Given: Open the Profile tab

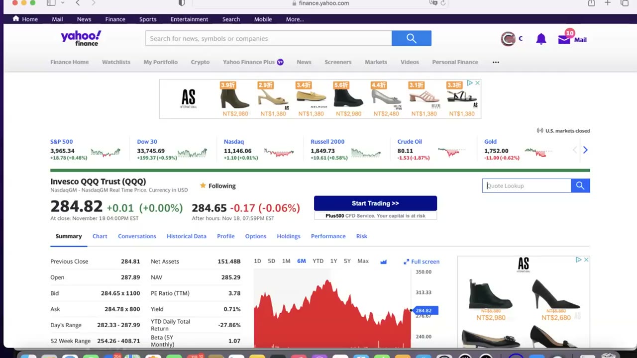Looking at the screenshot, I should tap(225, 236).
